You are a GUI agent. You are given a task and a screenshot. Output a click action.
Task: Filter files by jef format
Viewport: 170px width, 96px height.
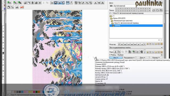139,44
